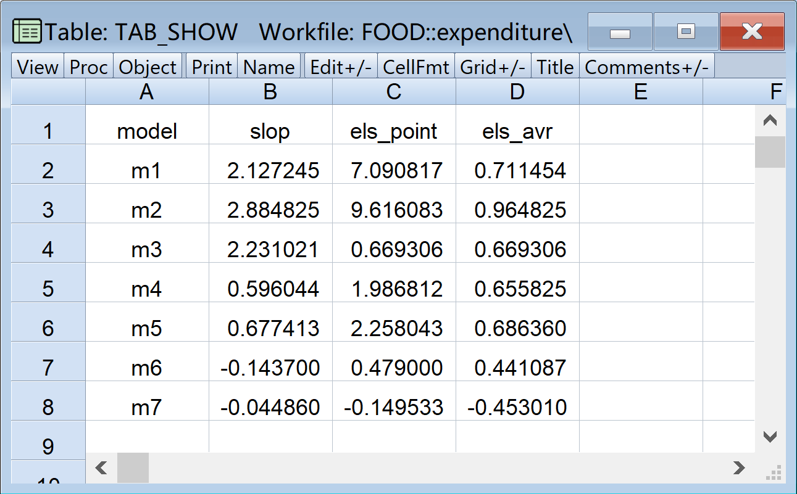797x494 pixels.
Task: Click the Title toolbar button
Action: [x=555, y=67]
